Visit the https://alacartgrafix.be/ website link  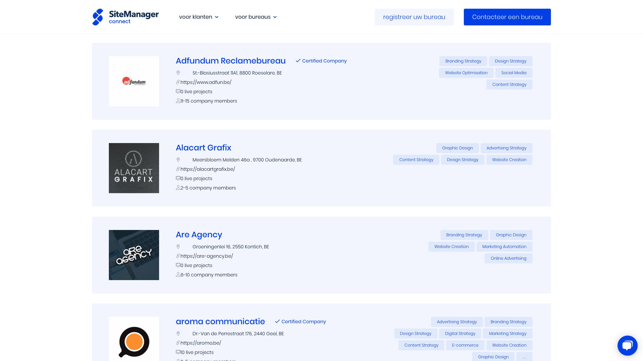pyautogui.click(x=208, y=169)
